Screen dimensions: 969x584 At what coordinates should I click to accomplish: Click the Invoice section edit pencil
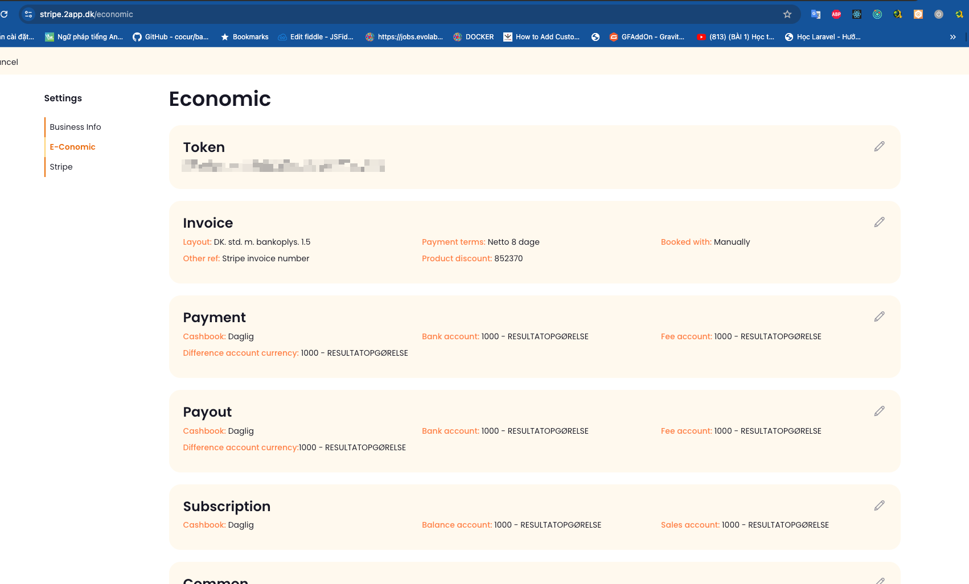click(x=879, y=222)
